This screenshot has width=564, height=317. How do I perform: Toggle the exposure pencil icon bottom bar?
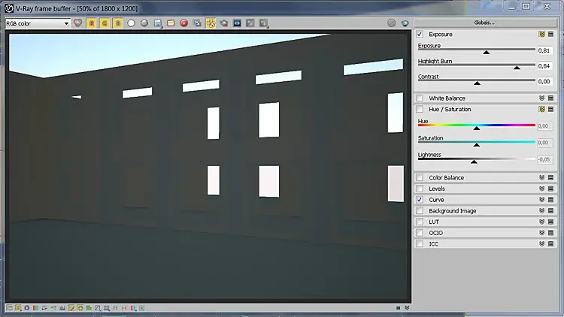point(71,308)
